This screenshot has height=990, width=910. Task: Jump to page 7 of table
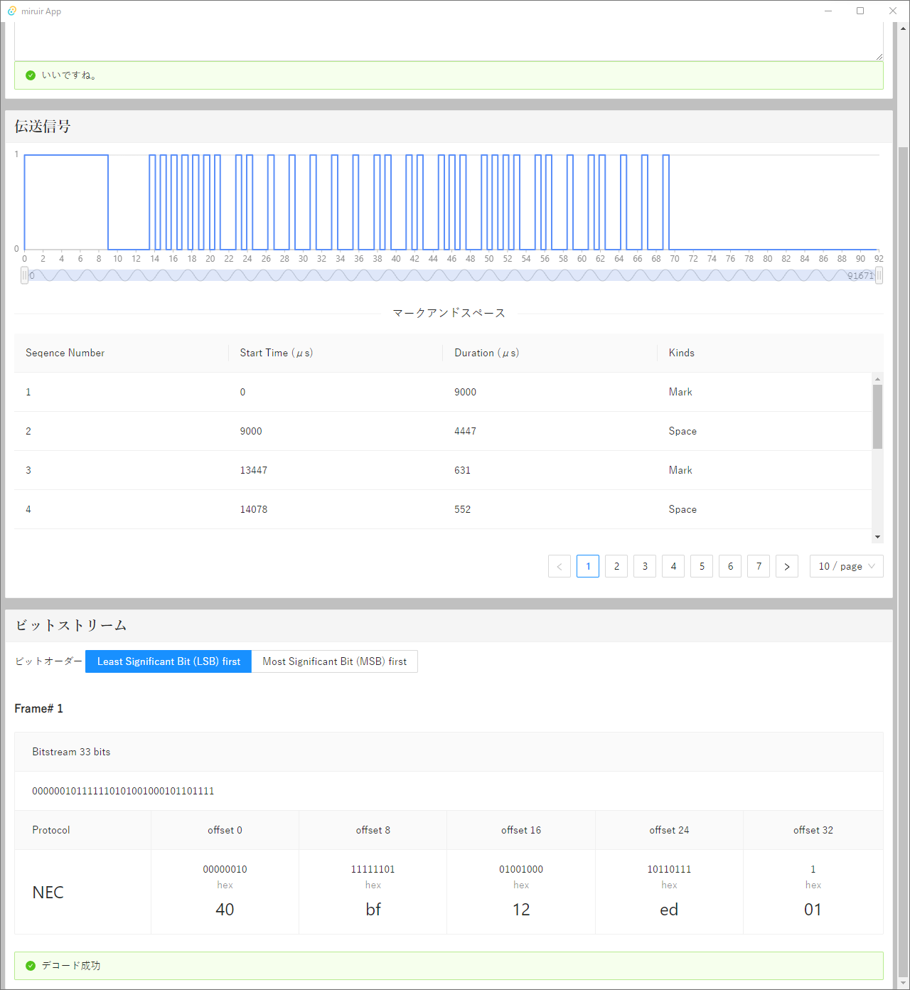[759, 566]
